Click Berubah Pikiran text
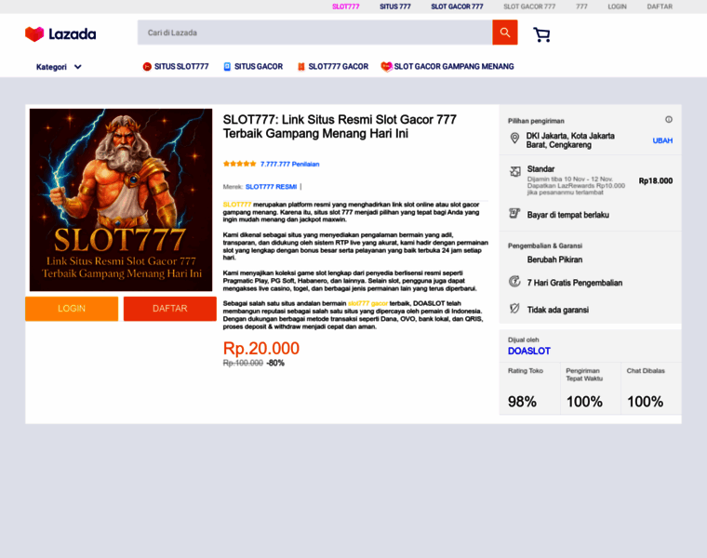This screenshot has height=558, width=707. click(554, 259)
